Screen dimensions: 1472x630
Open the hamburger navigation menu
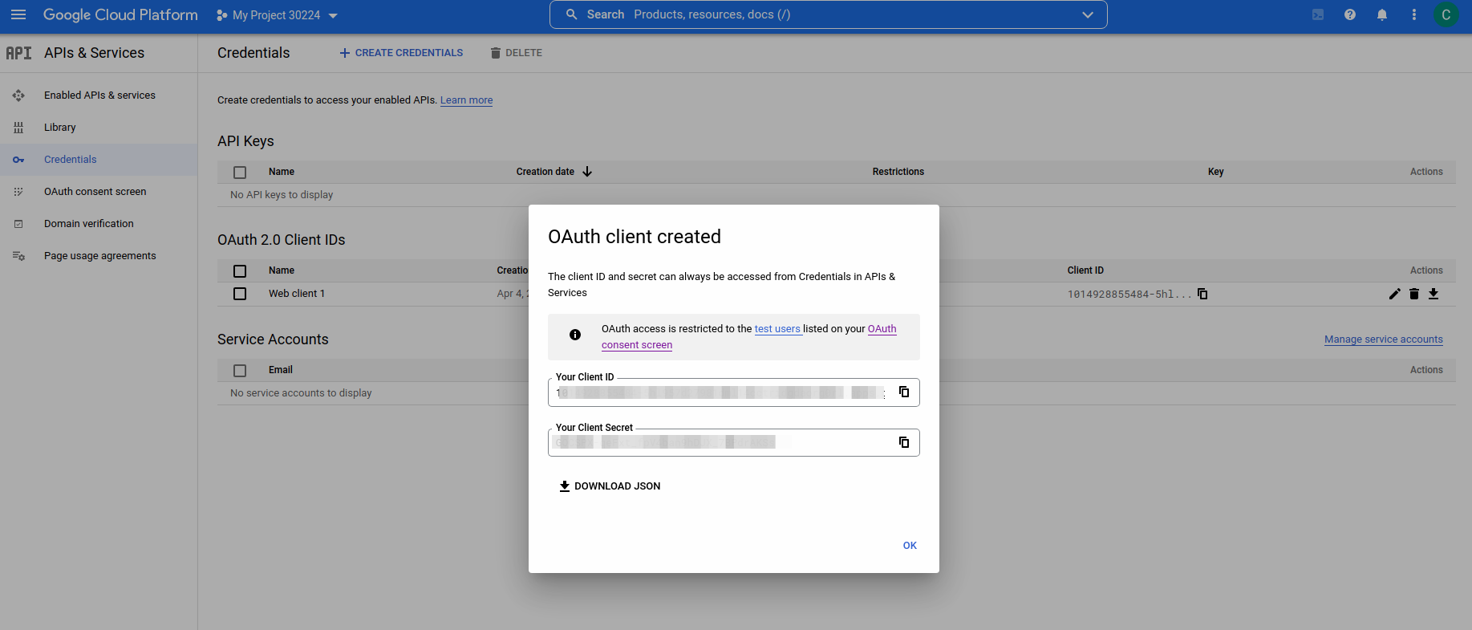pos(18,14)
